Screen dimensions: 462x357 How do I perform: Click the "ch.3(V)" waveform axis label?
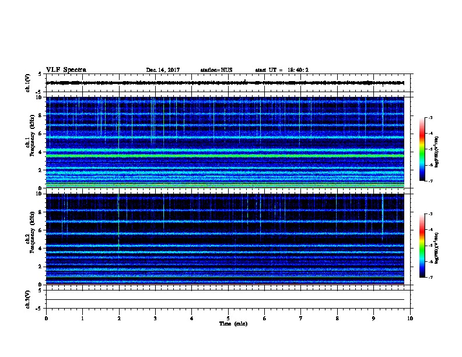tap(27, 299)
